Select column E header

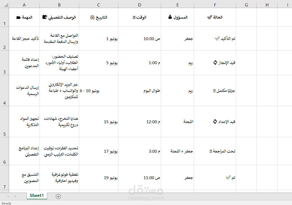tap(177, 5)
